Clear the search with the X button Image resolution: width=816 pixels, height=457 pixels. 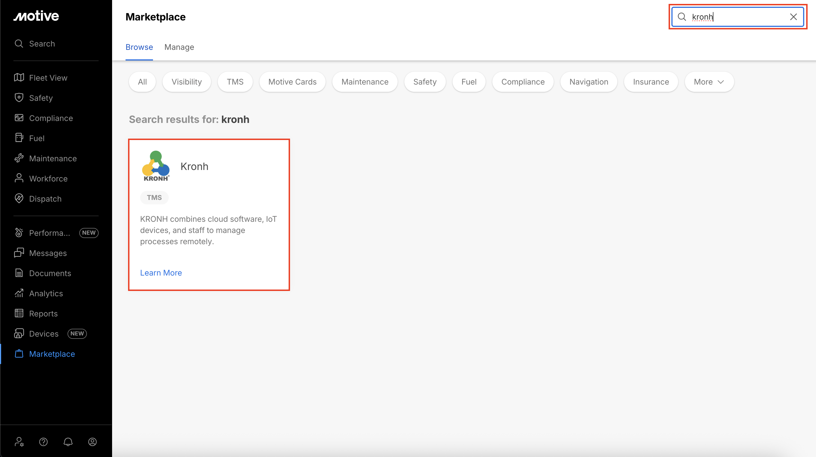point(793,17)
